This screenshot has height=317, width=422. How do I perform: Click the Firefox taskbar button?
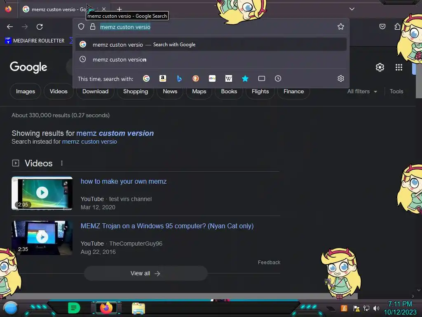point(106,308)
